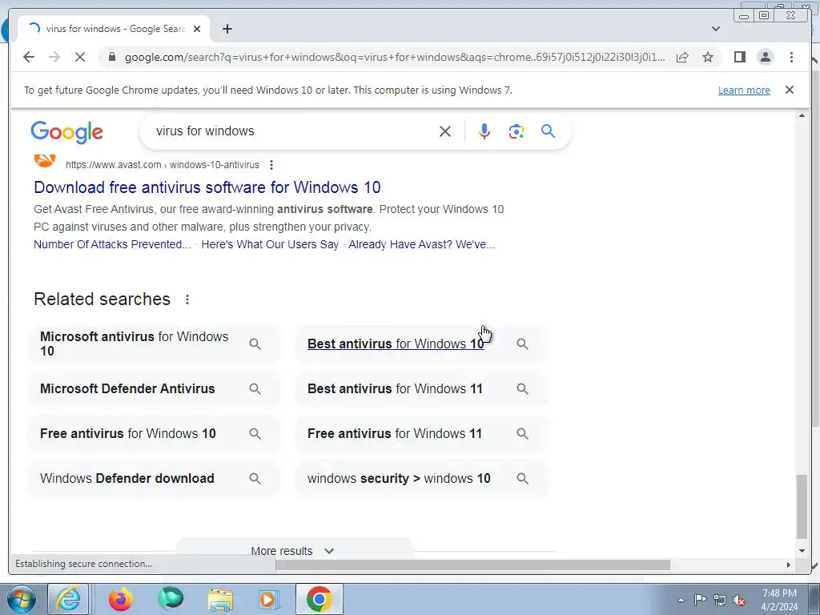This screenshot has height=615, width=820.
Task: Go back to the previous page
Action: click(x=29, y=57)
